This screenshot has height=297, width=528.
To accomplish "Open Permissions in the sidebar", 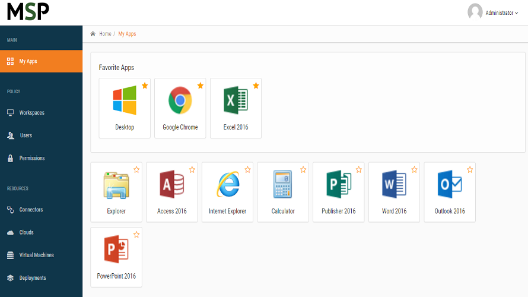I will point(41,158).
